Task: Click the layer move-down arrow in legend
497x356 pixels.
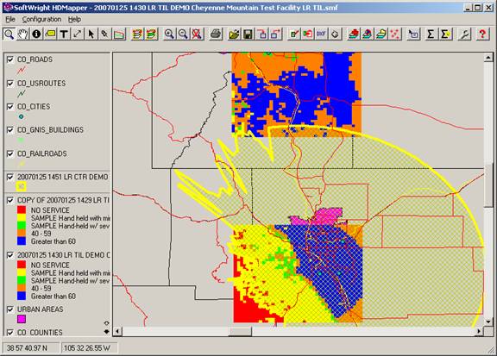Action: [x=106, y=332]
